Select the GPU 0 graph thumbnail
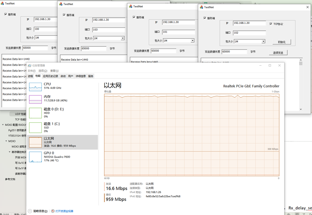 click(36, 156)
